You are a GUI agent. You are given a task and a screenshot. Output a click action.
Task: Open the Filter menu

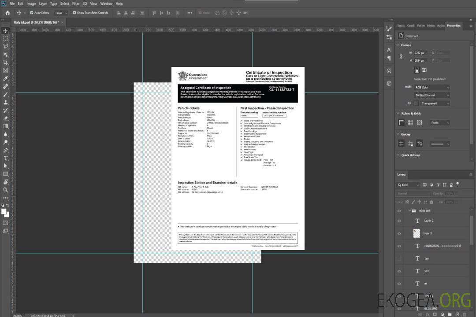pos(76,4)
